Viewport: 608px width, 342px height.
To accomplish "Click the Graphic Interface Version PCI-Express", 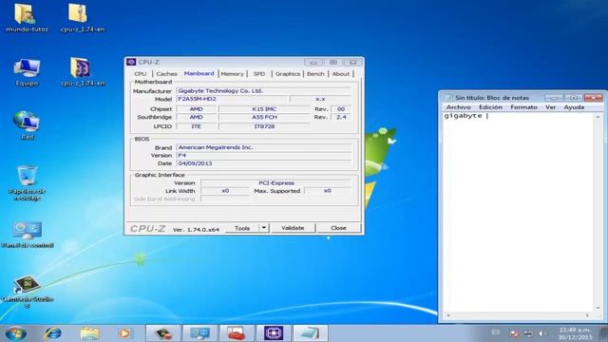I will point(276,183).
